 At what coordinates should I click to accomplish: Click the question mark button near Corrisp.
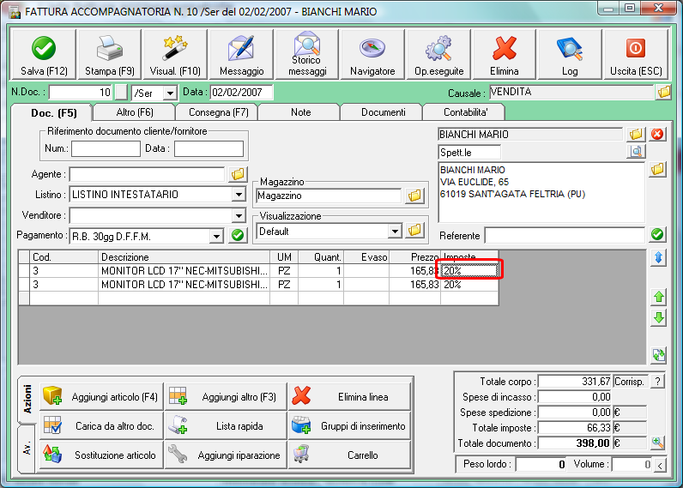pos(658,382)
